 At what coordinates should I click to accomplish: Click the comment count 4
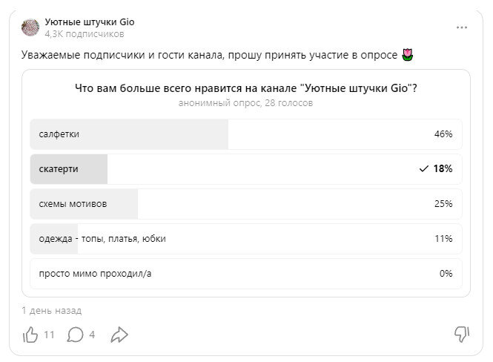(92, 335)
